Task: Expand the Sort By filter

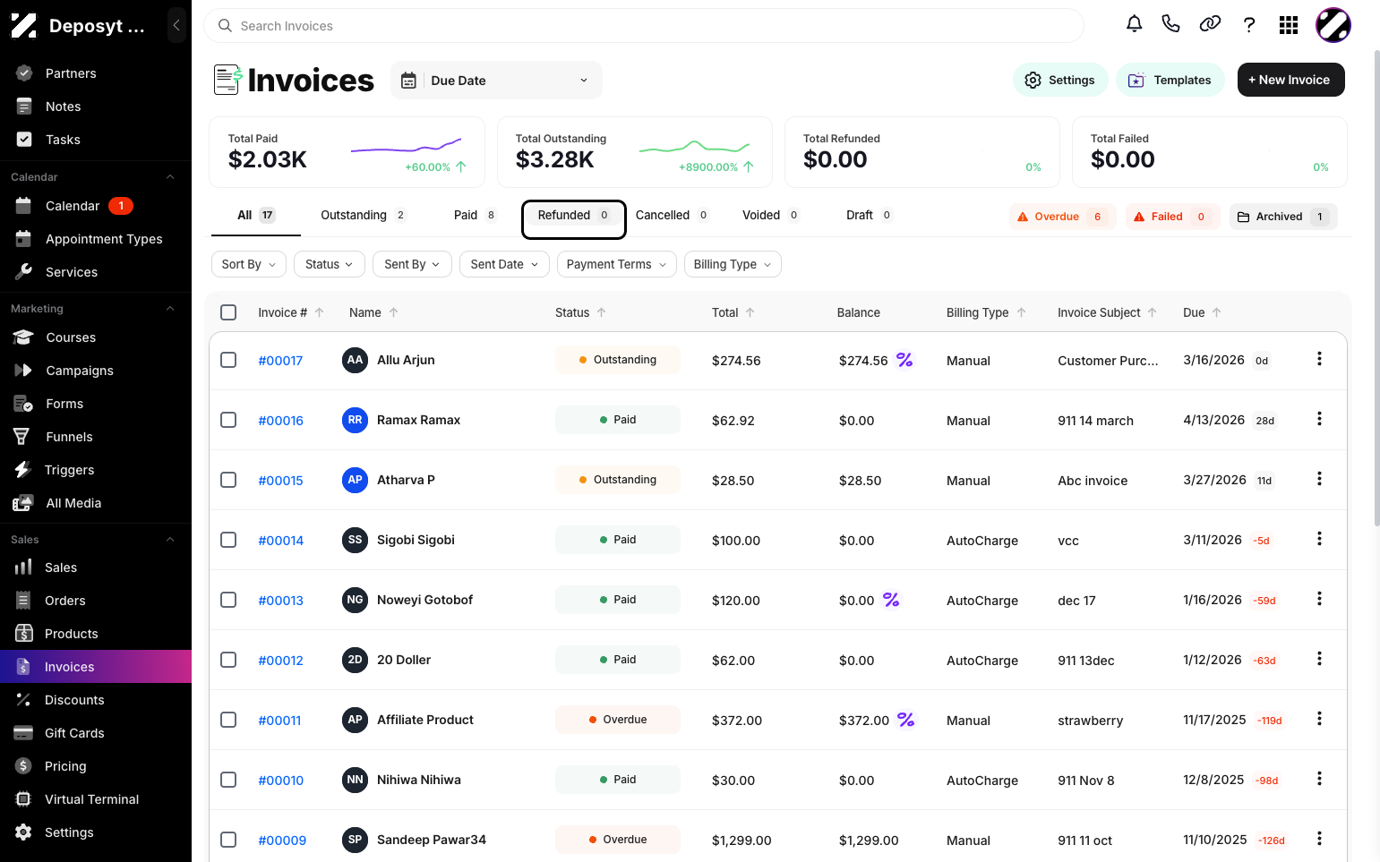Action: point(249,264)
